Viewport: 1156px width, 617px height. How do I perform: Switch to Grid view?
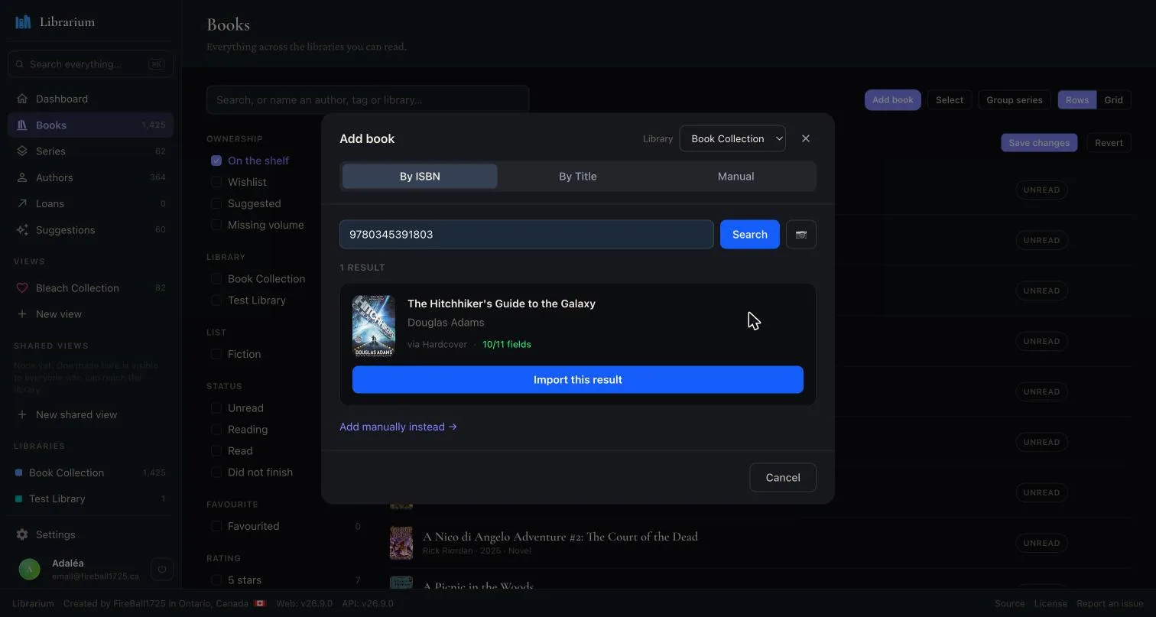tap(1113, 100)
